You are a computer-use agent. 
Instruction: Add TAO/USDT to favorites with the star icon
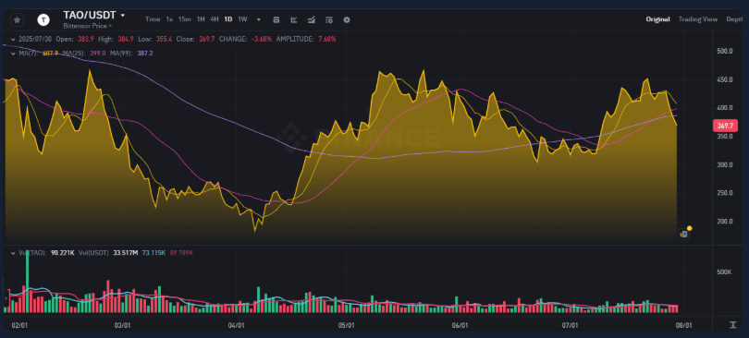tap(17, 20)
